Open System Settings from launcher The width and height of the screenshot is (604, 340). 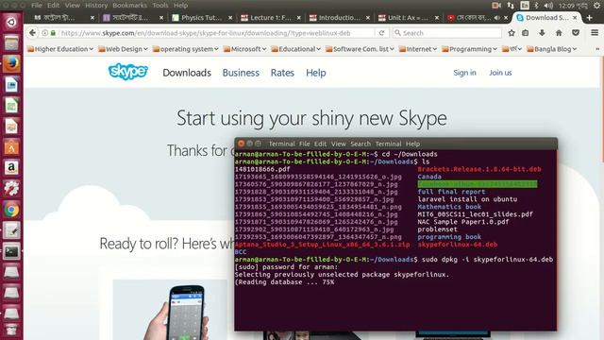point(11,189)
